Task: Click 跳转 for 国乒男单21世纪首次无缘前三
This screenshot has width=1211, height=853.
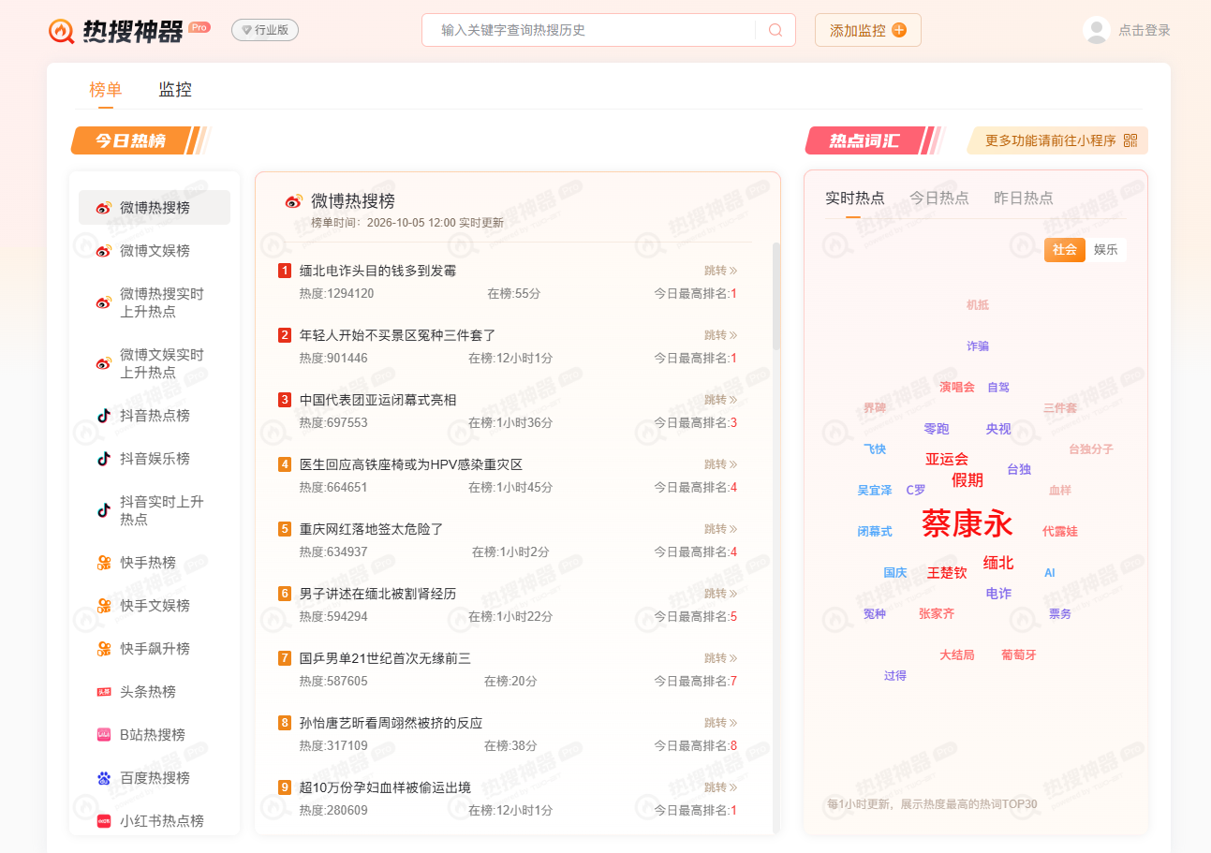Action: click(x=720, y=658)
